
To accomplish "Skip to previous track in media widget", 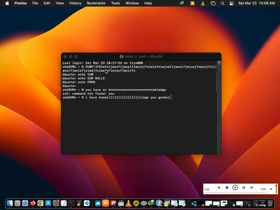I will click(219, 188).
